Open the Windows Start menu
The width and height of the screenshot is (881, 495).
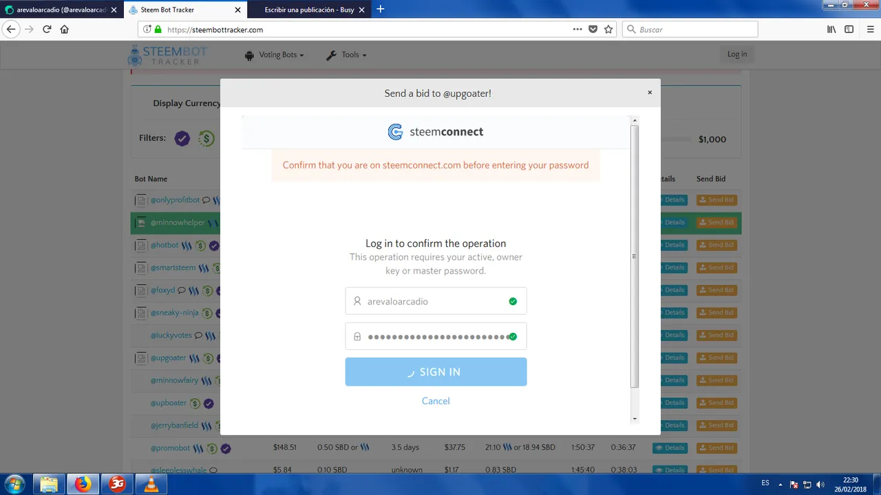pyautogui.click(x=14, y=484)
